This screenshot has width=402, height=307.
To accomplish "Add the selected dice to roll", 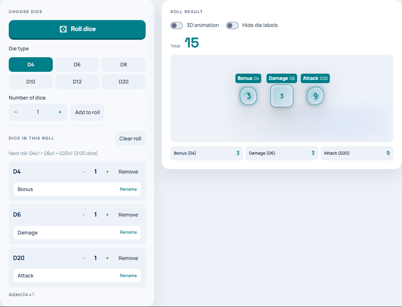I will pos(87,112).
